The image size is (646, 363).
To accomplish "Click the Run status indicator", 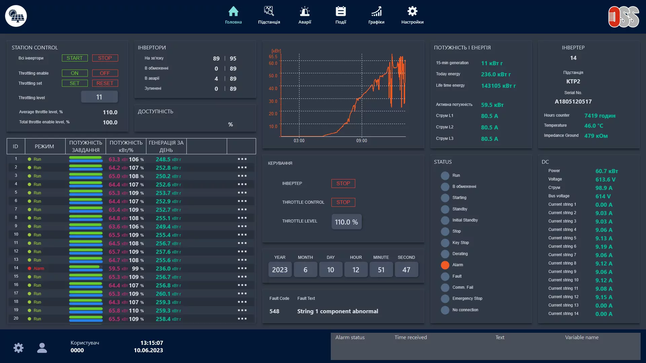I will (445, 175).
